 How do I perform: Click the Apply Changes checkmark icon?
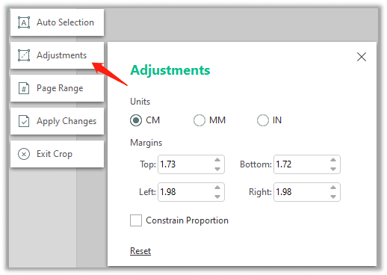(x=24, y=121)
